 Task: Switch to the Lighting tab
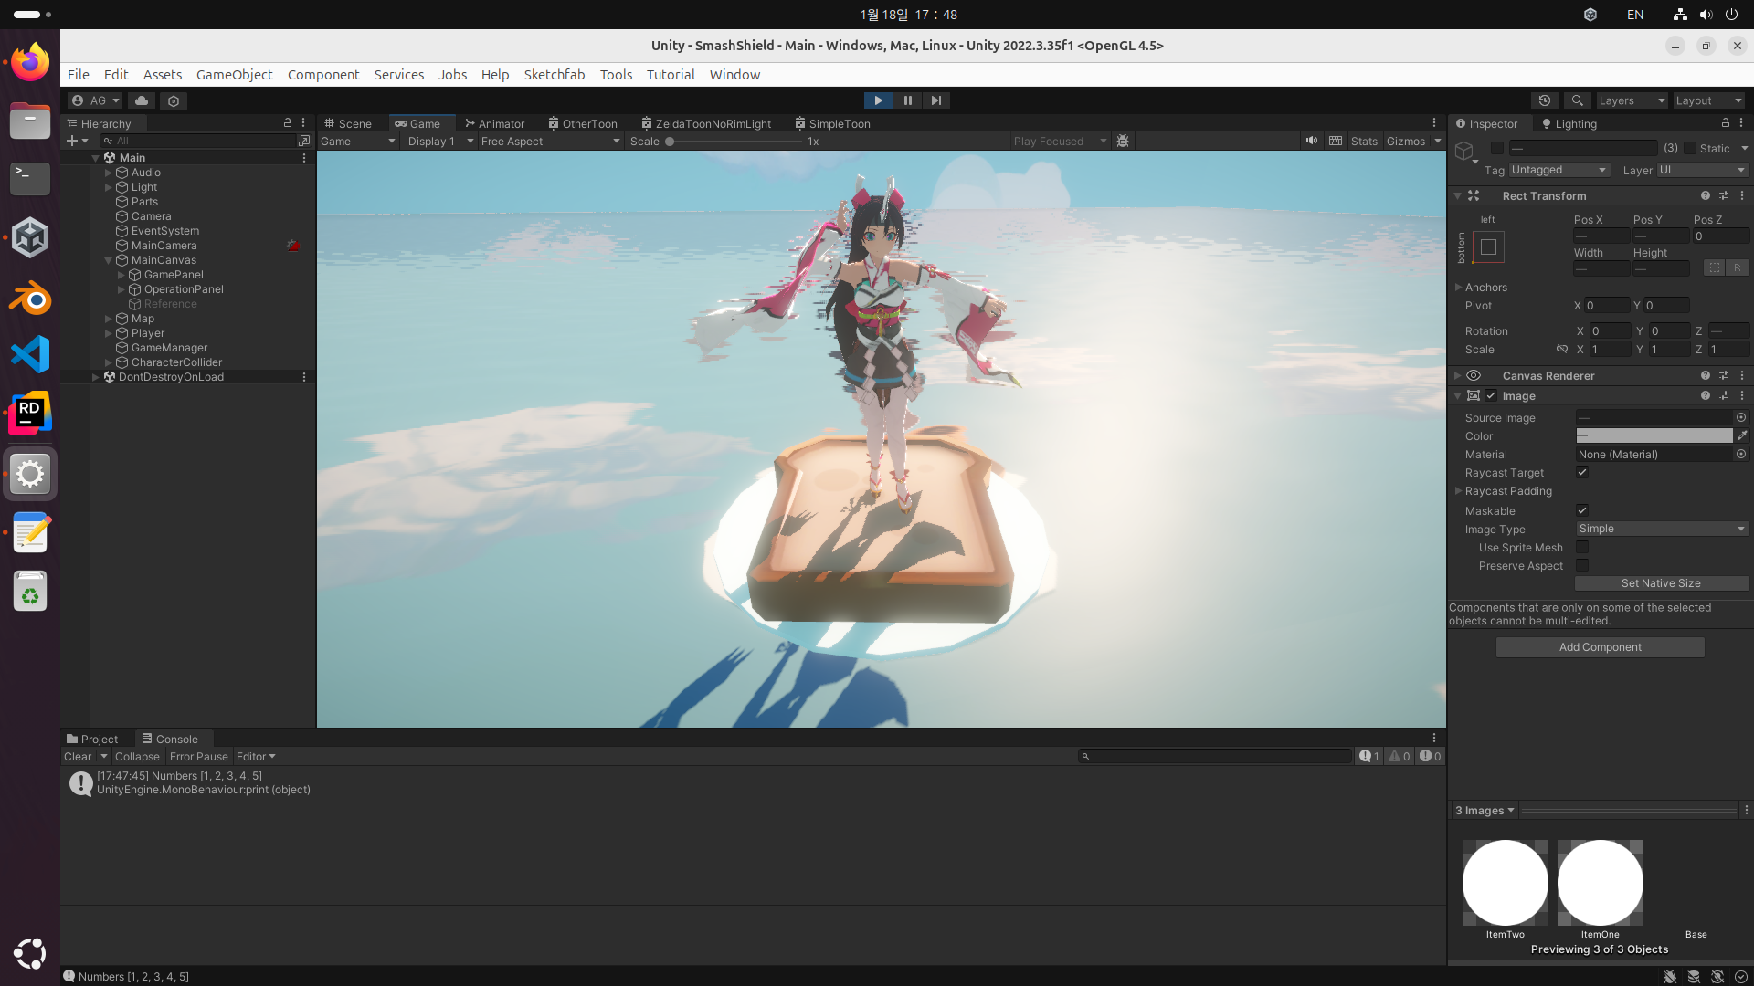[x=1569, y=123]
